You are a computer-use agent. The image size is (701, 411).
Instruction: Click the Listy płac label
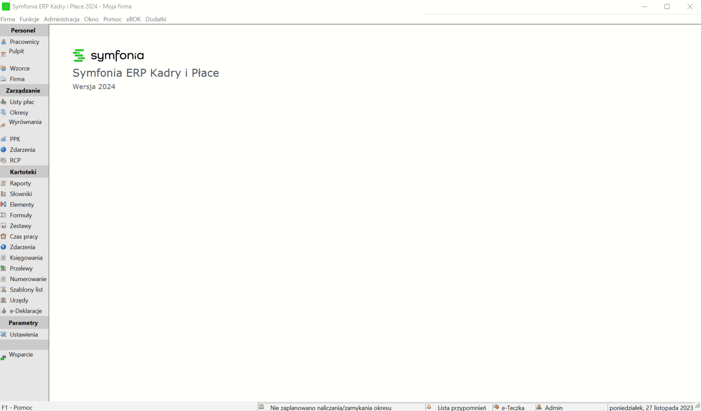(x=22, y=102)
